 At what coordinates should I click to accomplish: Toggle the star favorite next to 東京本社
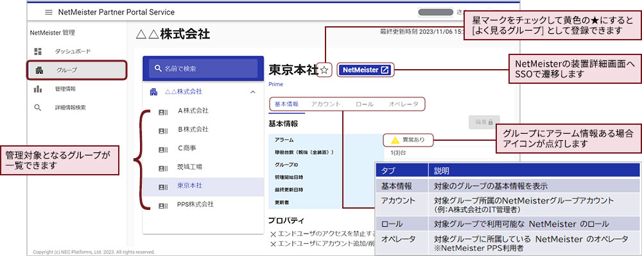click(324, 70)
